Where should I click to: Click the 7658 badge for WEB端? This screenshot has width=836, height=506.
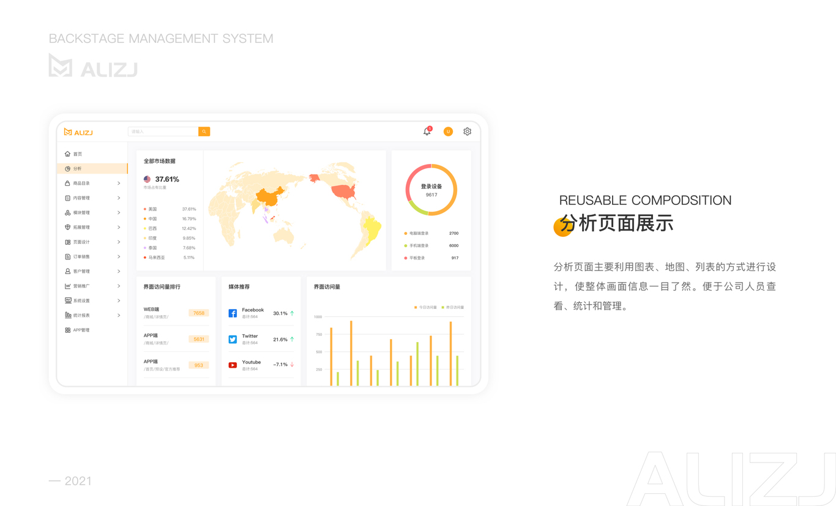[199, 313]
